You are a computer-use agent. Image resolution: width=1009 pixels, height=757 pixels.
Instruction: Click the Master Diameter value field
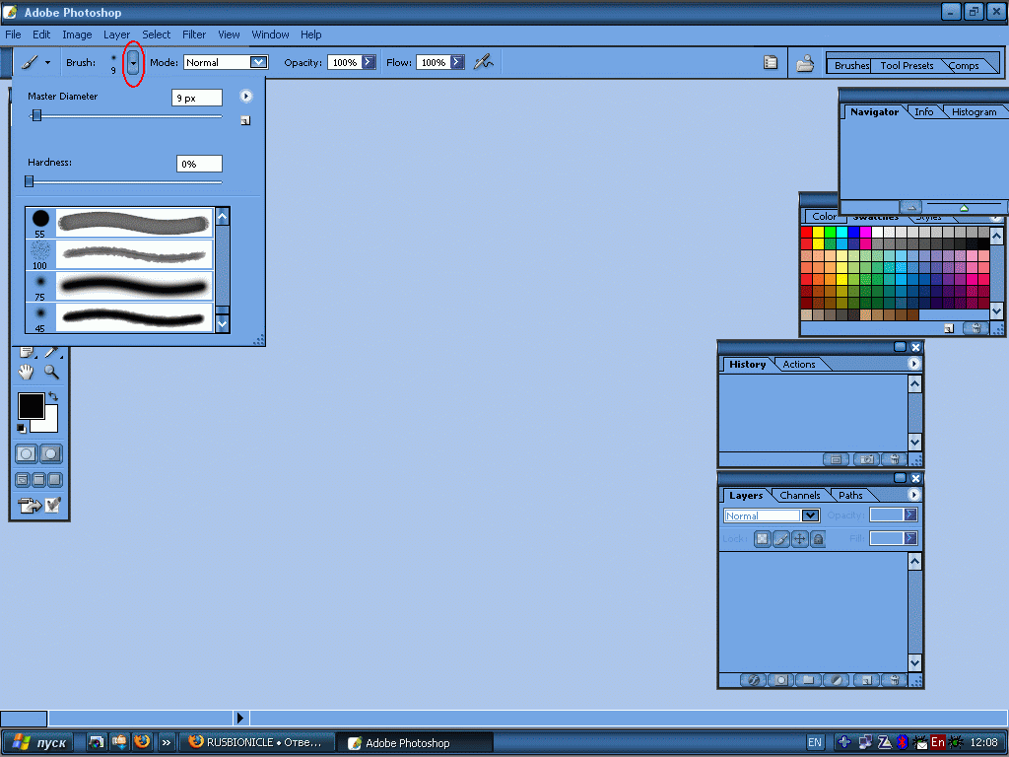point(197,98)
